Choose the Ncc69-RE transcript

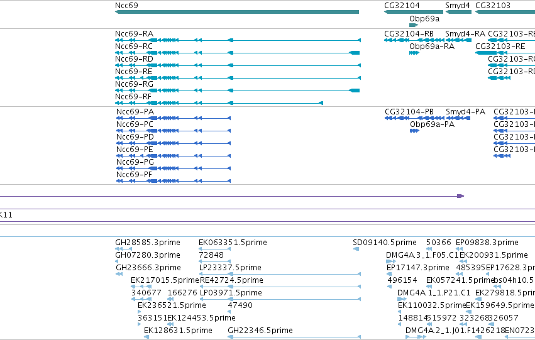[238, 78]
